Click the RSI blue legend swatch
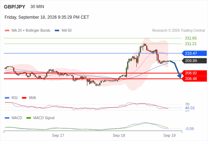This screenshot has height=141, width=208. pos(7,98)
